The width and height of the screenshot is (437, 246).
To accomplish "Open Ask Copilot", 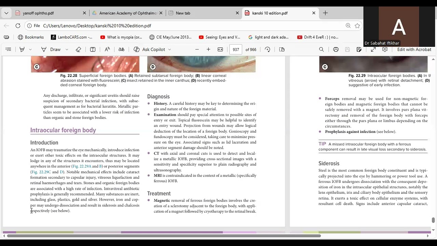I will [150, 50].
